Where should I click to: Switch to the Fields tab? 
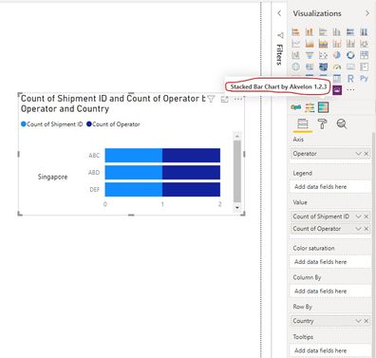coord(303,123)
